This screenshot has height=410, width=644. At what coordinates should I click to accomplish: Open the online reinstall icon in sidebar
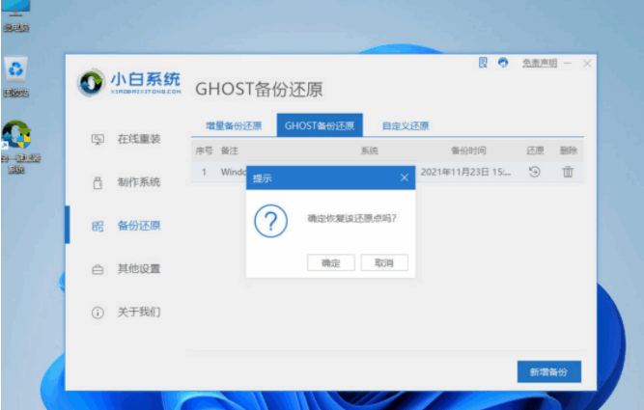click(98, 139)
